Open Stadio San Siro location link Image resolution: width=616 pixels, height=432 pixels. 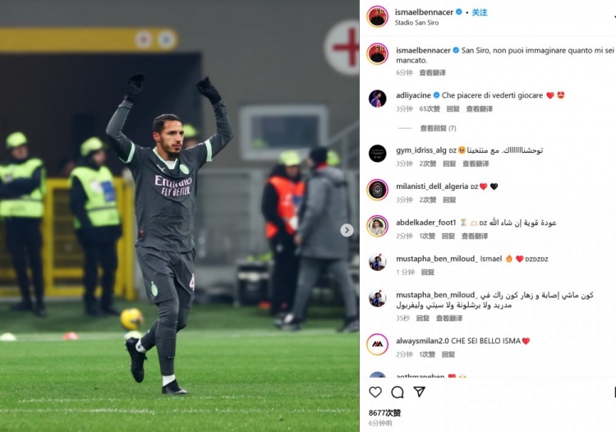[416, 23]
